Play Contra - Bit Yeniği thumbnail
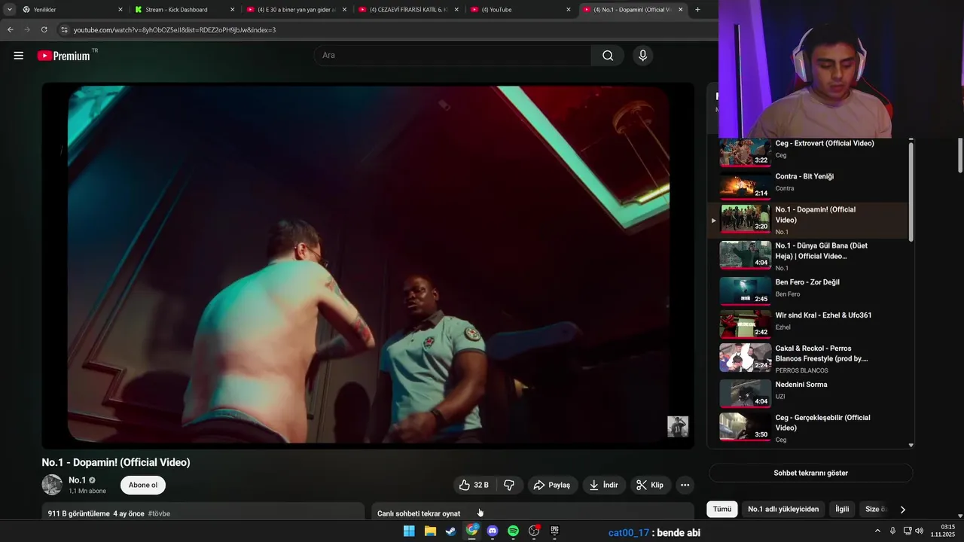 (745, 185)
